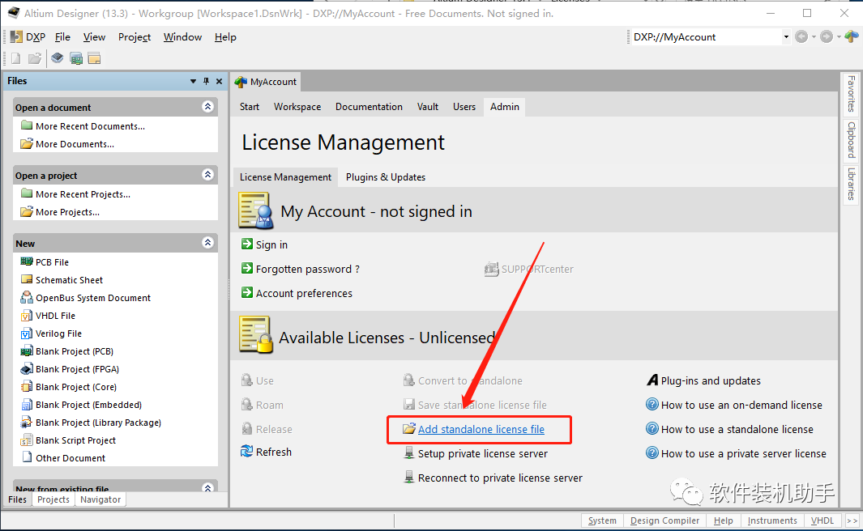Switch to Plugins & Updates tab
This screenshot has width=863, height=531.
coord(385,177)
